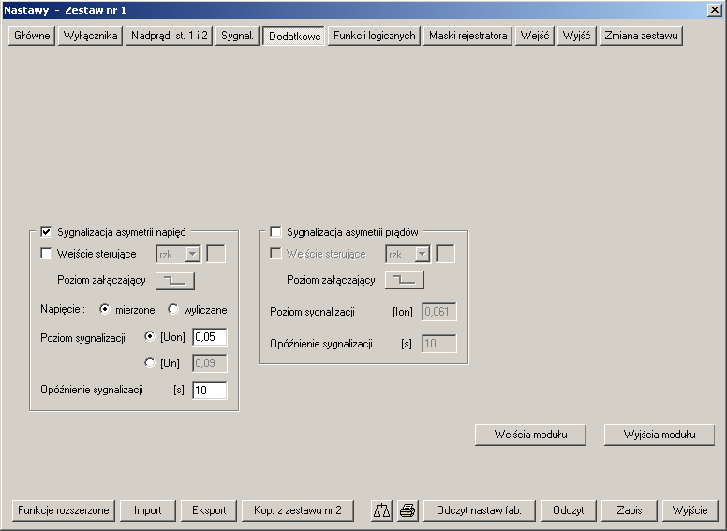Screen dimensions: 727x531
Task: Click the Odczyt button
Action: (569, 510)
